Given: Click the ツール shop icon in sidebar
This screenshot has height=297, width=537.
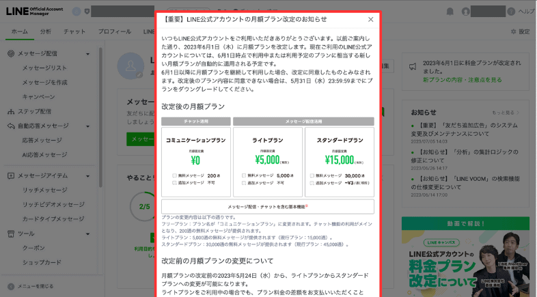Looking at the screenshot, I should click(x=11, y=234).
